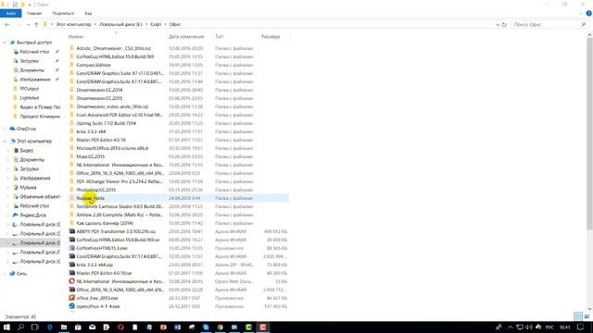Click the icon of office_free_2013.exe
Image resolution: width=593 pixels, height=333 pixels.
pos(72,298)
